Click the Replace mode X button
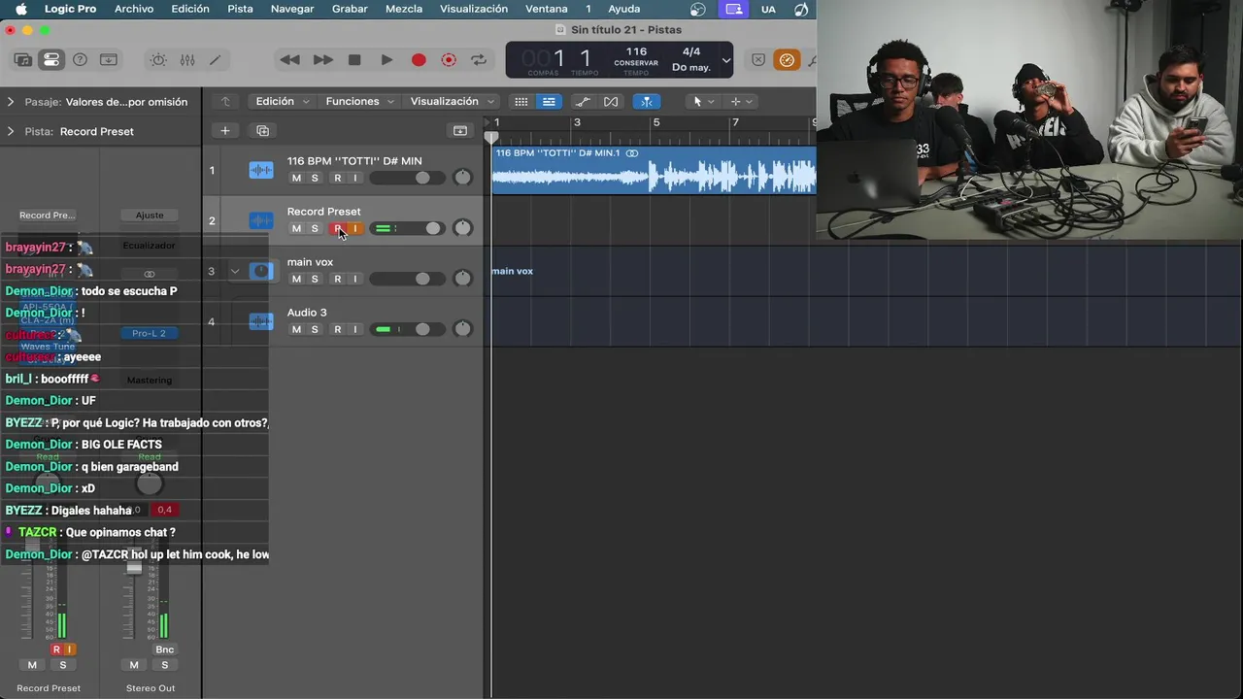This screenshot has height=699, width=1243. tap(758, 60)
